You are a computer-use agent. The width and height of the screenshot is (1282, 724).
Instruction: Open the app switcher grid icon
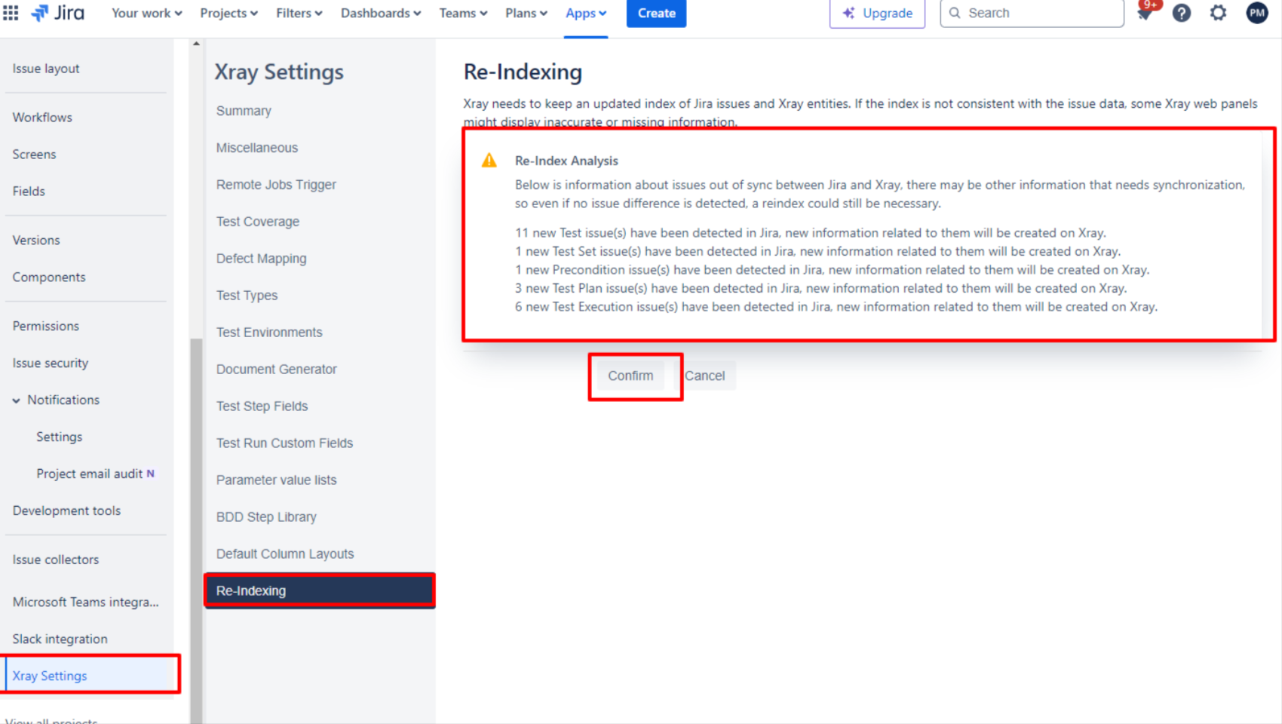(11, 13)
